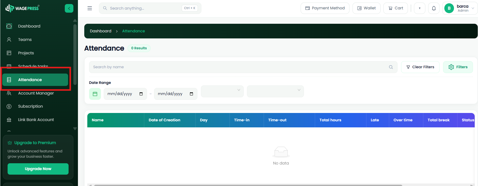View the Cart
This screenshot has width=478, height=186.
point(396,8)
